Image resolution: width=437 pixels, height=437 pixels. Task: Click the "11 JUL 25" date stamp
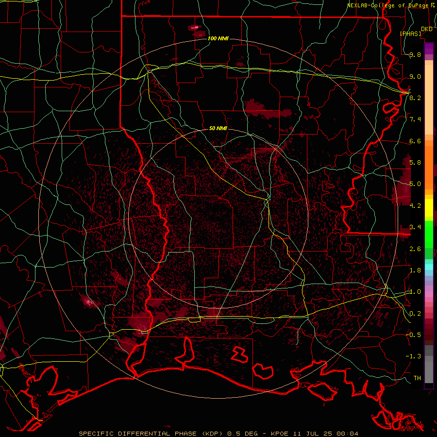[313, 434]
